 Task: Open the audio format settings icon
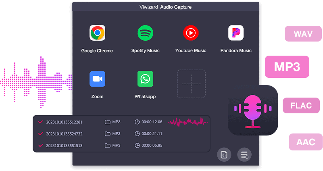tap(224, 154)
